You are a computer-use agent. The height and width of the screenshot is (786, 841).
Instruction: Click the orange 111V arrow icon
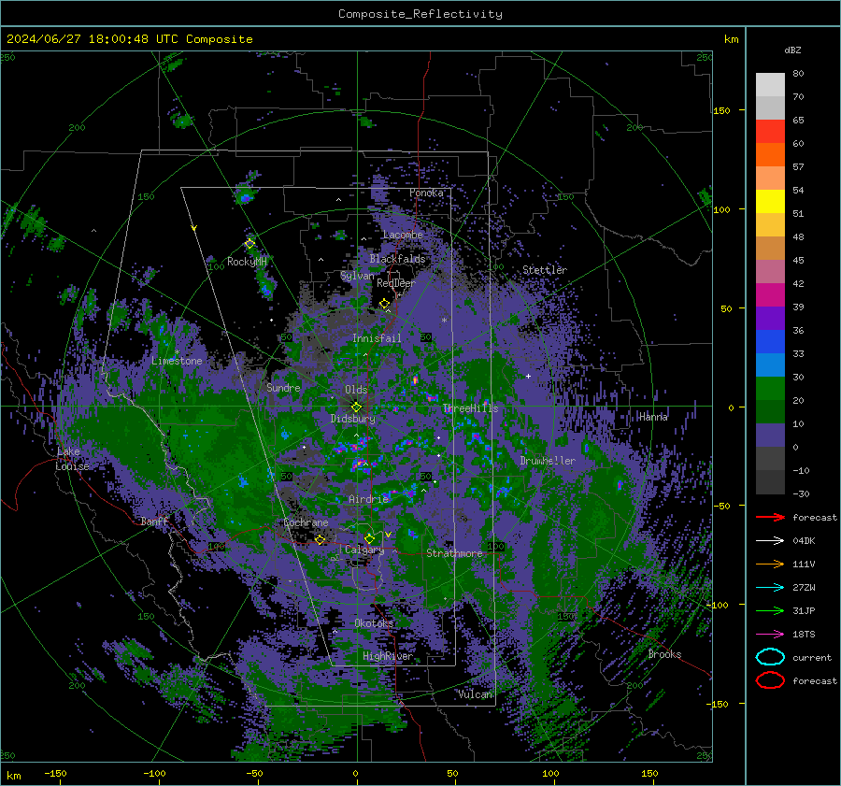(x=770, y=564)
